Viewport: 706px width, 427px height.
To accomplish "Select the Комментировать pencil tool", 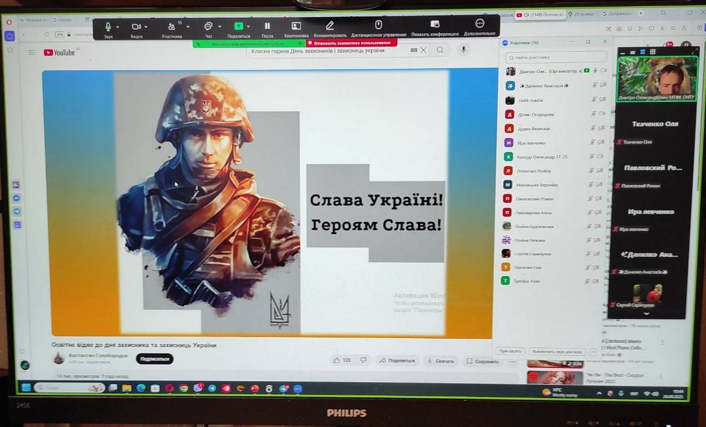I will coord(330,26).
